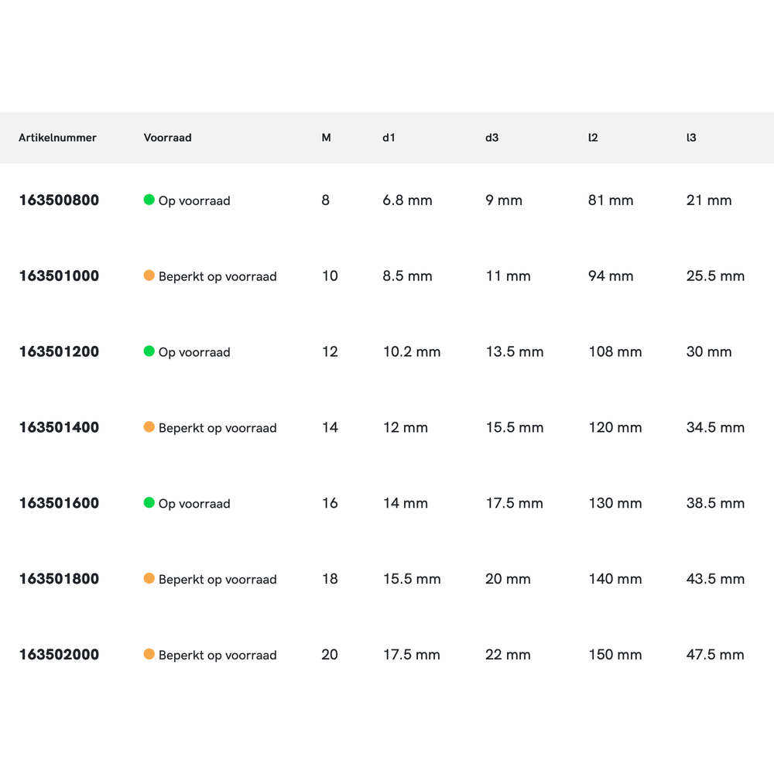Click orange status dot for 163502000
This screenshot has height=774, width=774.
coord(149,655)
